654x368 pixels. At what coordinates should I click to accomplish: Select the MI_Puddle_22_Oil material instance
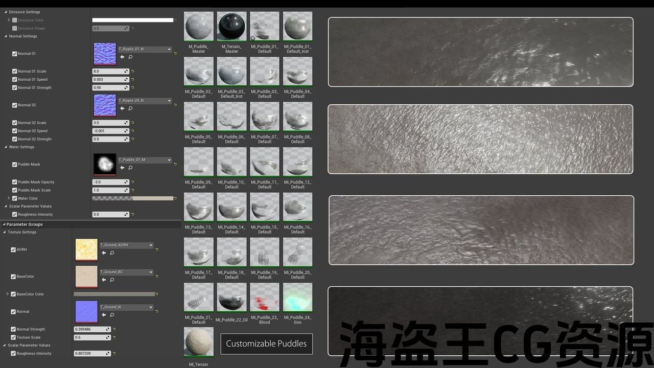231,297
